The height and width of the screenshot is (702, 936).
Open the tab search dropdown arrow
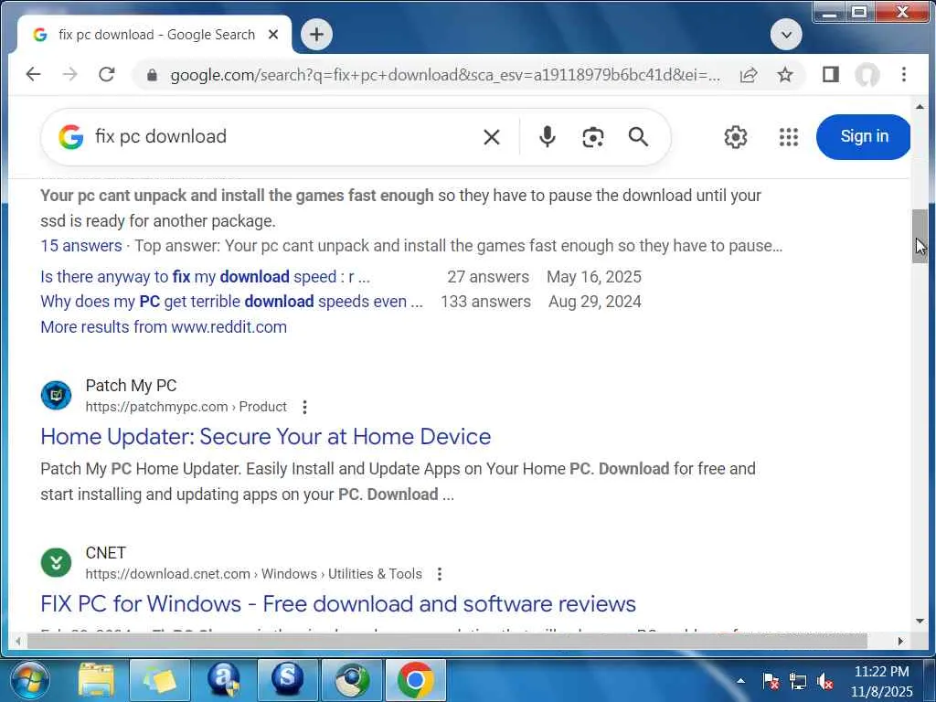[x=786, y=35]
